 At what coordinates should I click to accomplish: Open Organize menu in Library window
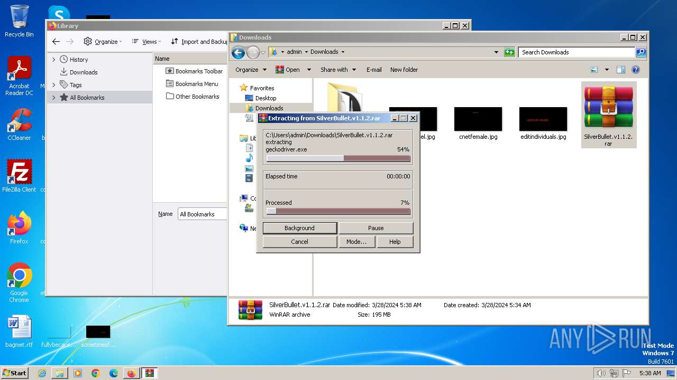[x=103, y=42]
